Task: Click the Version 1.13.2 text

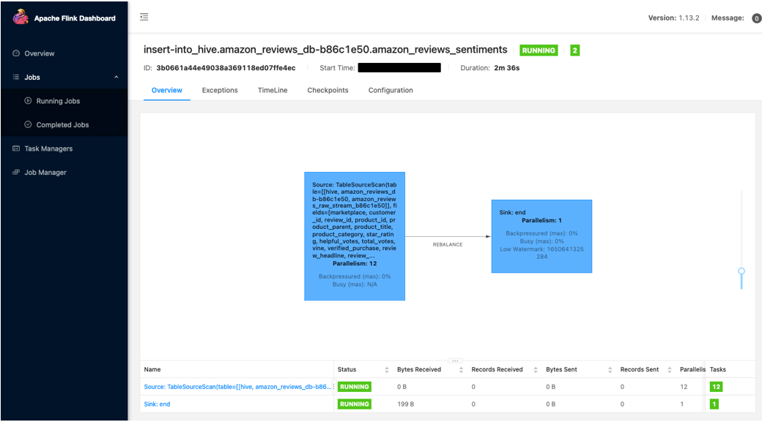Action: 673,18
